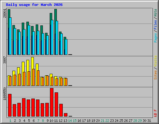Image resolution: width=159 pixels, height=124 pixels.
Task: Click the red KB bar for day 1
Action: (10, 105)
